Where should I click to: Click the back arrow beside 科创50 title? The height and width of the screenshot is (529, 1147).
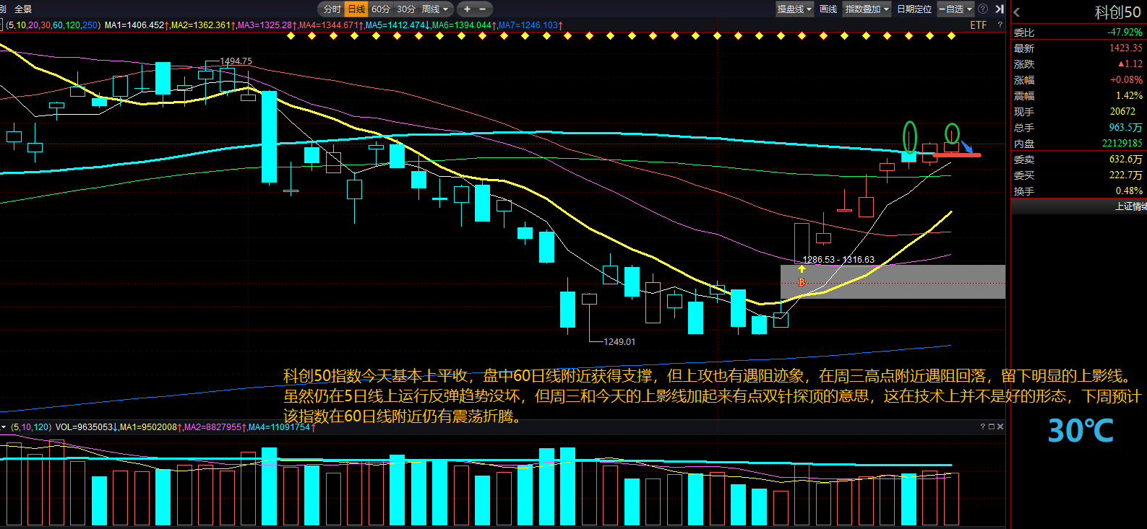click(1017, 12)
